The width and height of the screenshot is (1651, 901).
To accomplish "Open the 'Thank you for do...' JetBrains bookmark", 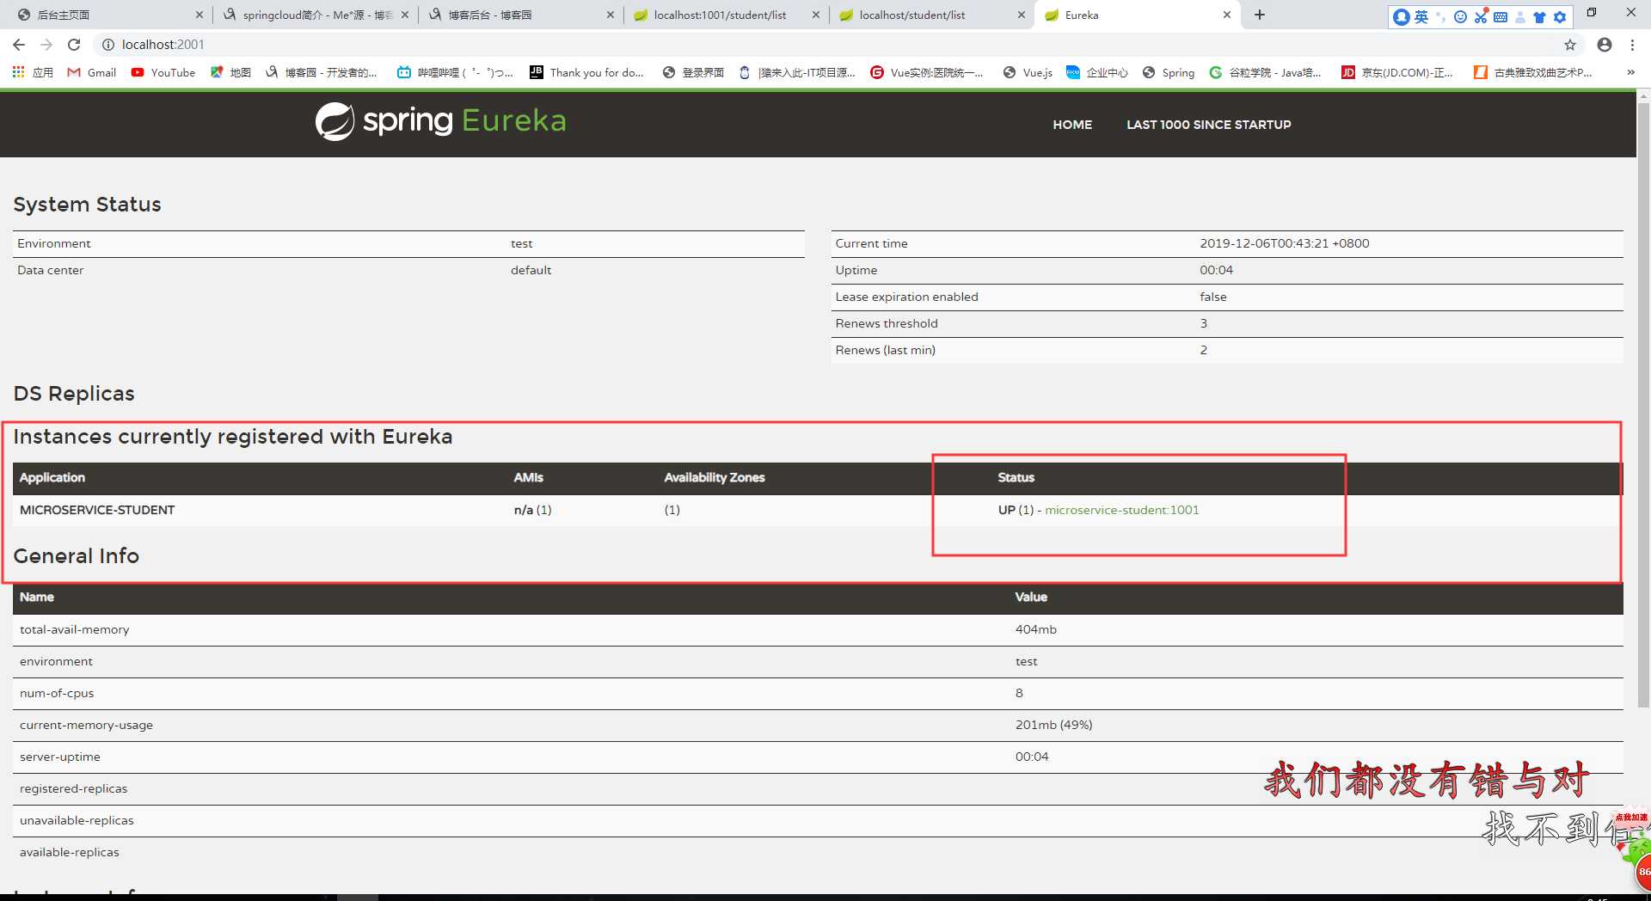I will point(586,73).
